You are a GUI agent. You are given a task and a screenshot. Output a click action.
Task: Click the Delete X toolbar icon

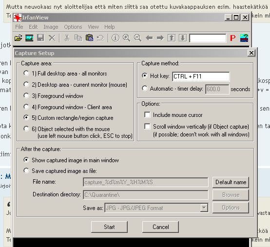point(52,38)
